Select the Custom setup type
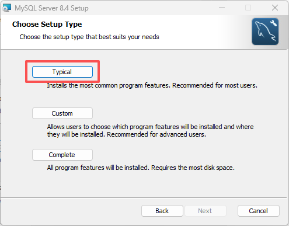 point(62,113)
